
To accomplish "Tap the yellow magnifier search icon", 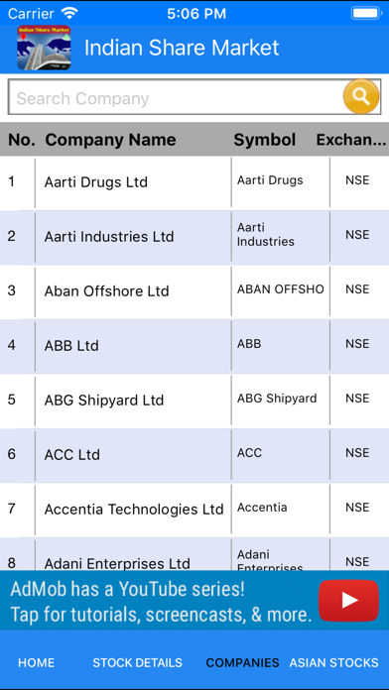I will tap(361, 96).
